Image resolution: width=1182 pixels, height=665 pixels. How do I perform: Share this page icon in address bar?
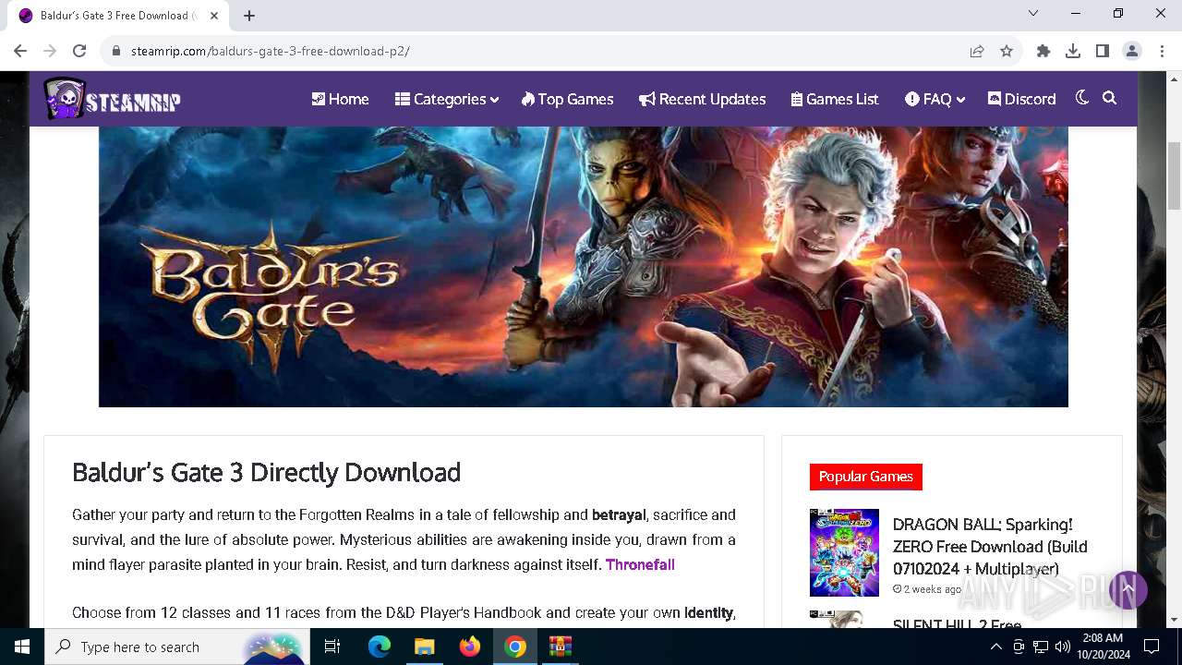tap(977, 51)
